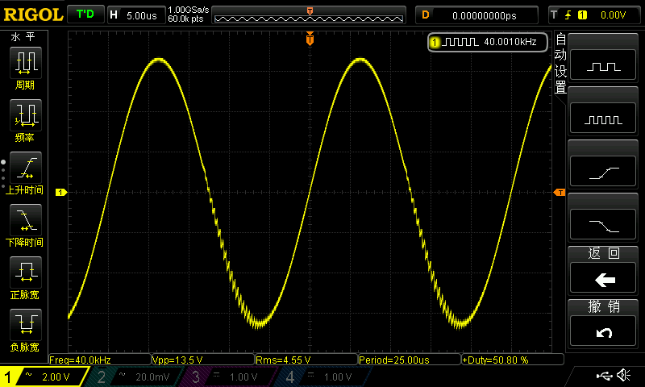
Task: Choose the single-cycle waveform auto-set option
Action: click(x=603, y=64)
